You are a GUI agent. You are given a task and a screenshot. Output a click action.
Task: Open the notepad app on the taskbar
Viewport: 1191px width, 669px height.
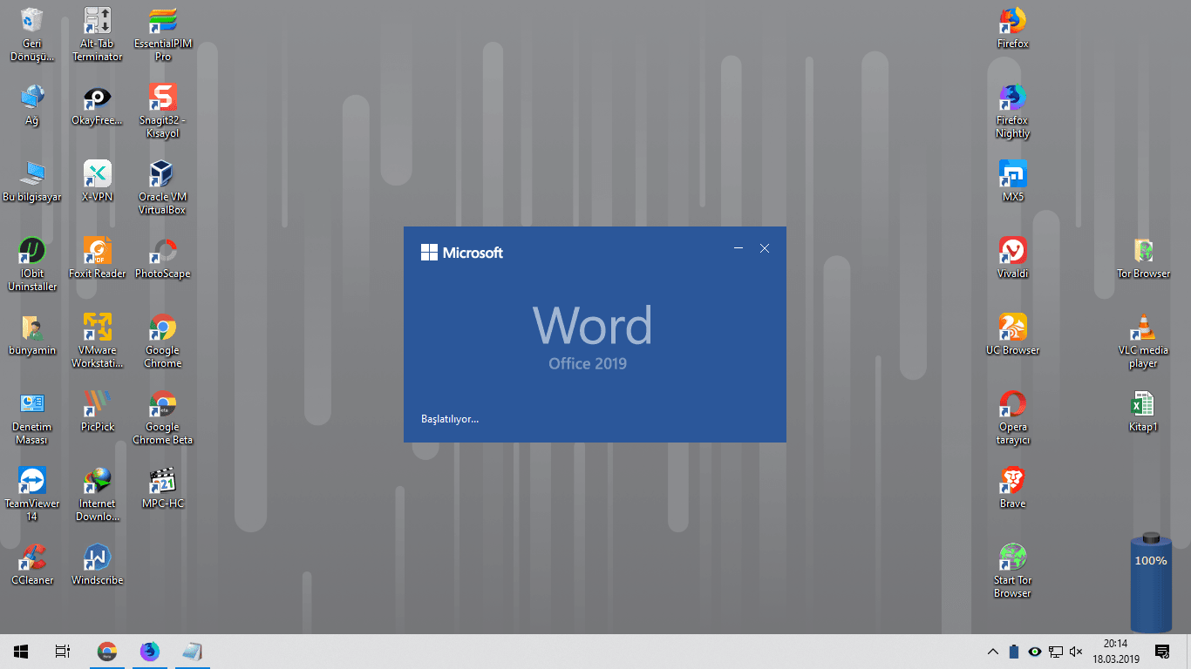(192, 652)
